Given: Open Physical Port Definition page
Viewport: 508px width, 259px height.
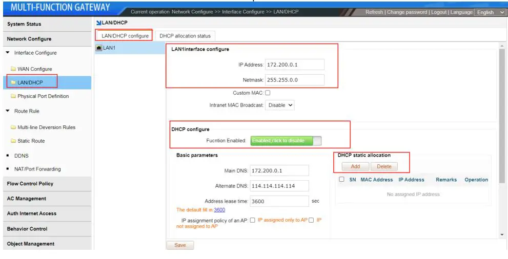Looking at the screenshot, I should [43, 96].
